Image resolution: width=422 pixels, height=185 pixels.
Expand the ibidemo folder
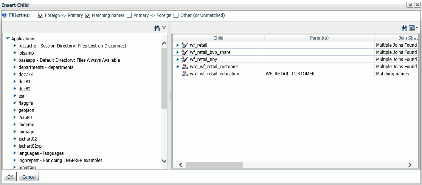15,125
